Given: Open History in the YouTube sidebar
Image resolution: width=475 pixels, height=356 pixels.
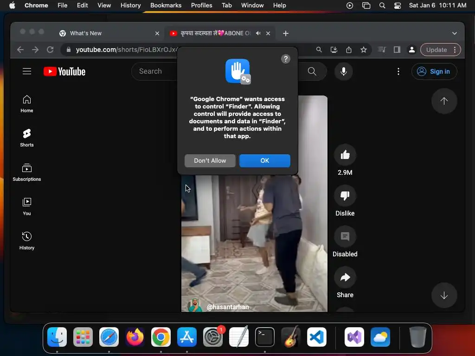Looking at the screenshot, I should pos(27,241).
